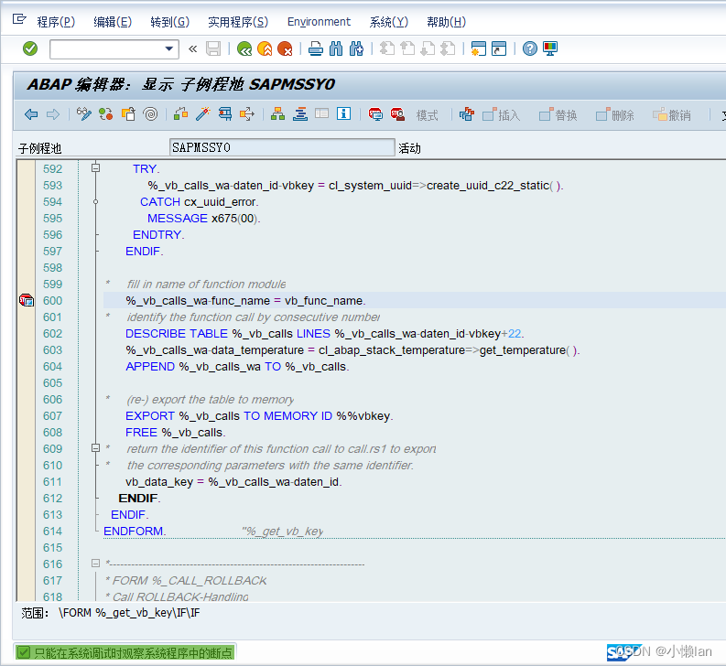Screen dimensions: 726x666
Task: Click the green Enter checkmark icon
Action: (30, 48)
